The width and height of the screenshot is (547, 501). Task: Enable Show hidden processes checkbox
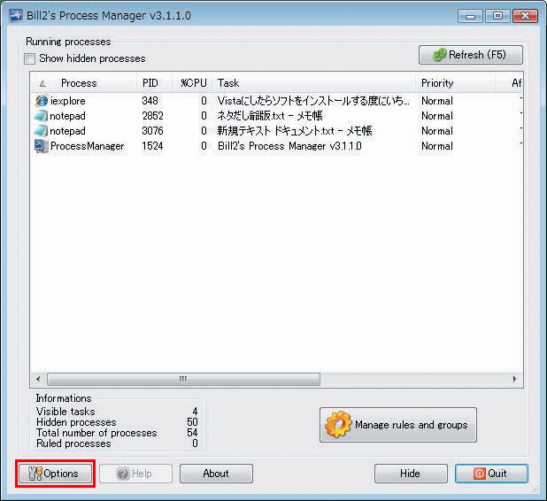tap(30, 58)
